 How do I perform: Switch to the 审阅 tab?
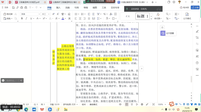[x=86, y=8]
